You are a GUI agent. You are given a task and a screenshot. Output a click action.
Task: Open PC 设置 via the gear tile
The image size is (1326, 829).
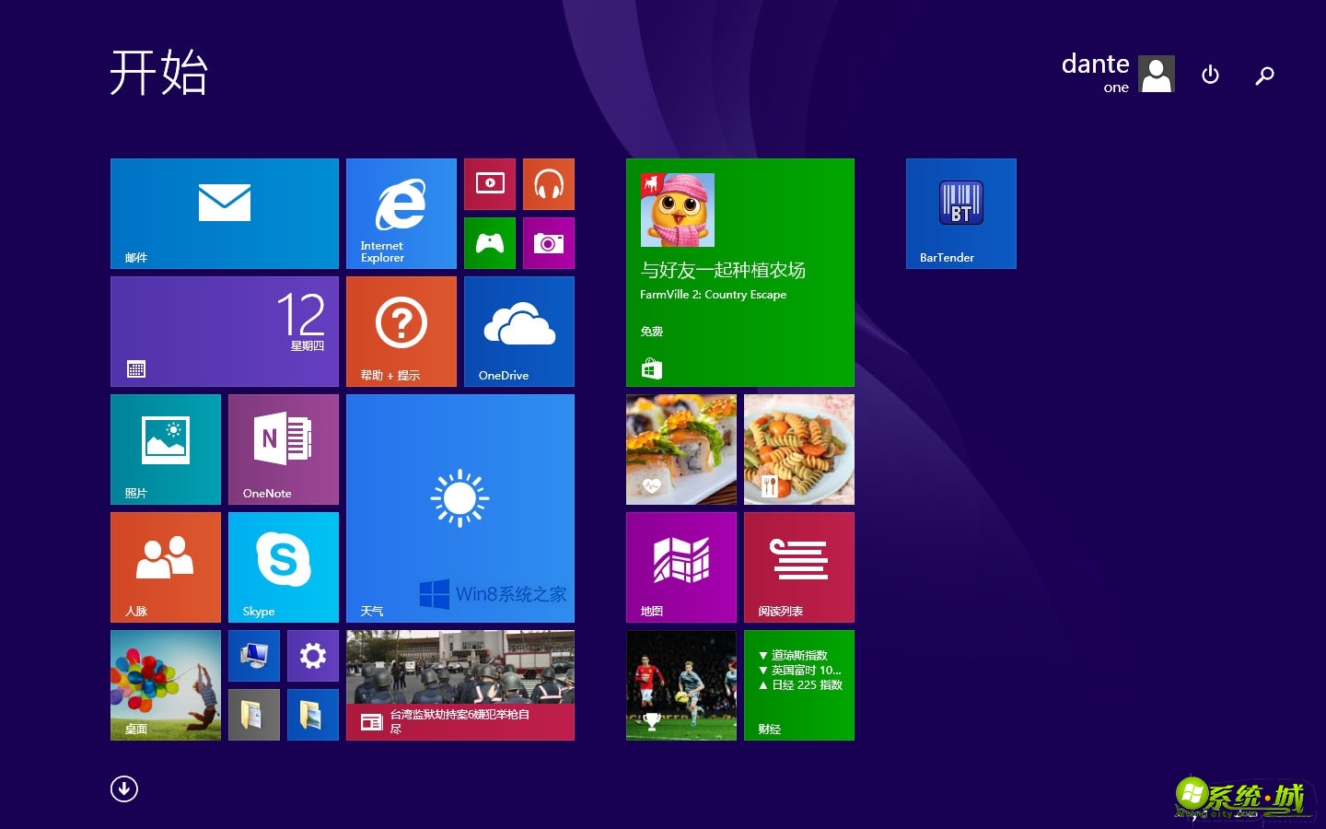point(312,656)
